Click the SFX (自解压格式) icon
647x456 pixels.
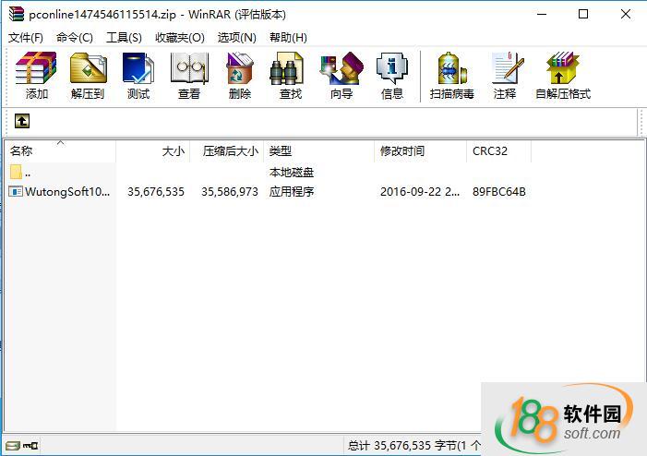coord(562,75)
